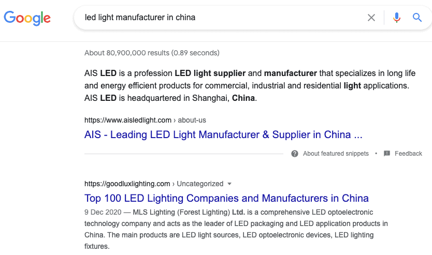The image size is (432, 255).
Task: Click the about-us breadcrumb segment
Action: click(x=192, y=120)
